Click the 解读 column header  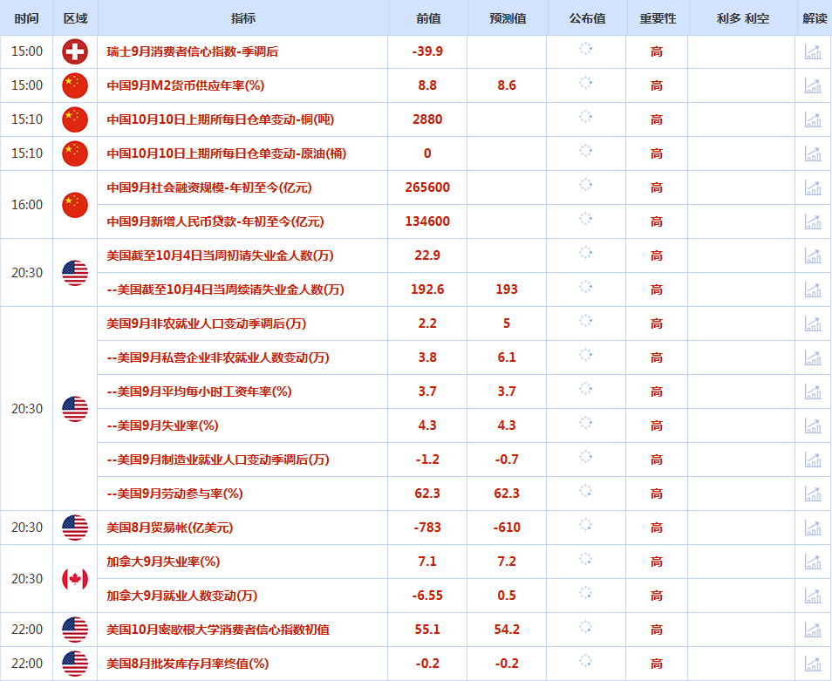(x=814, y=18)
